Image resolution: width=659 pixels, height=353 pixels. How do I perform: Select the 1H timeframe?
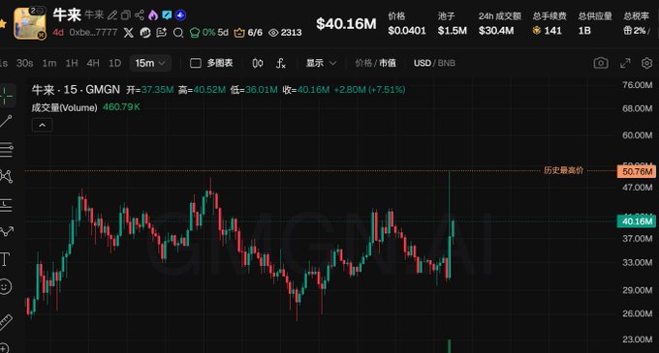(72, 63)
